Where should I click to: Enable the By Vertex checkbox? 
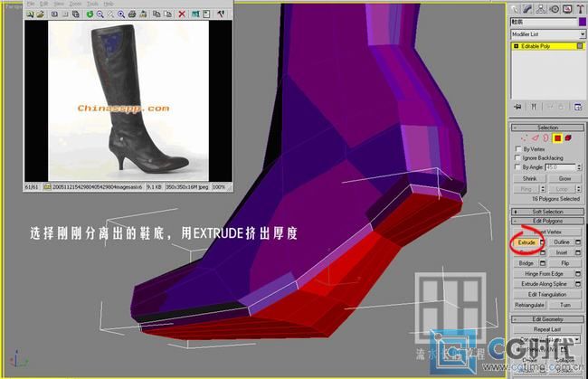517,149
